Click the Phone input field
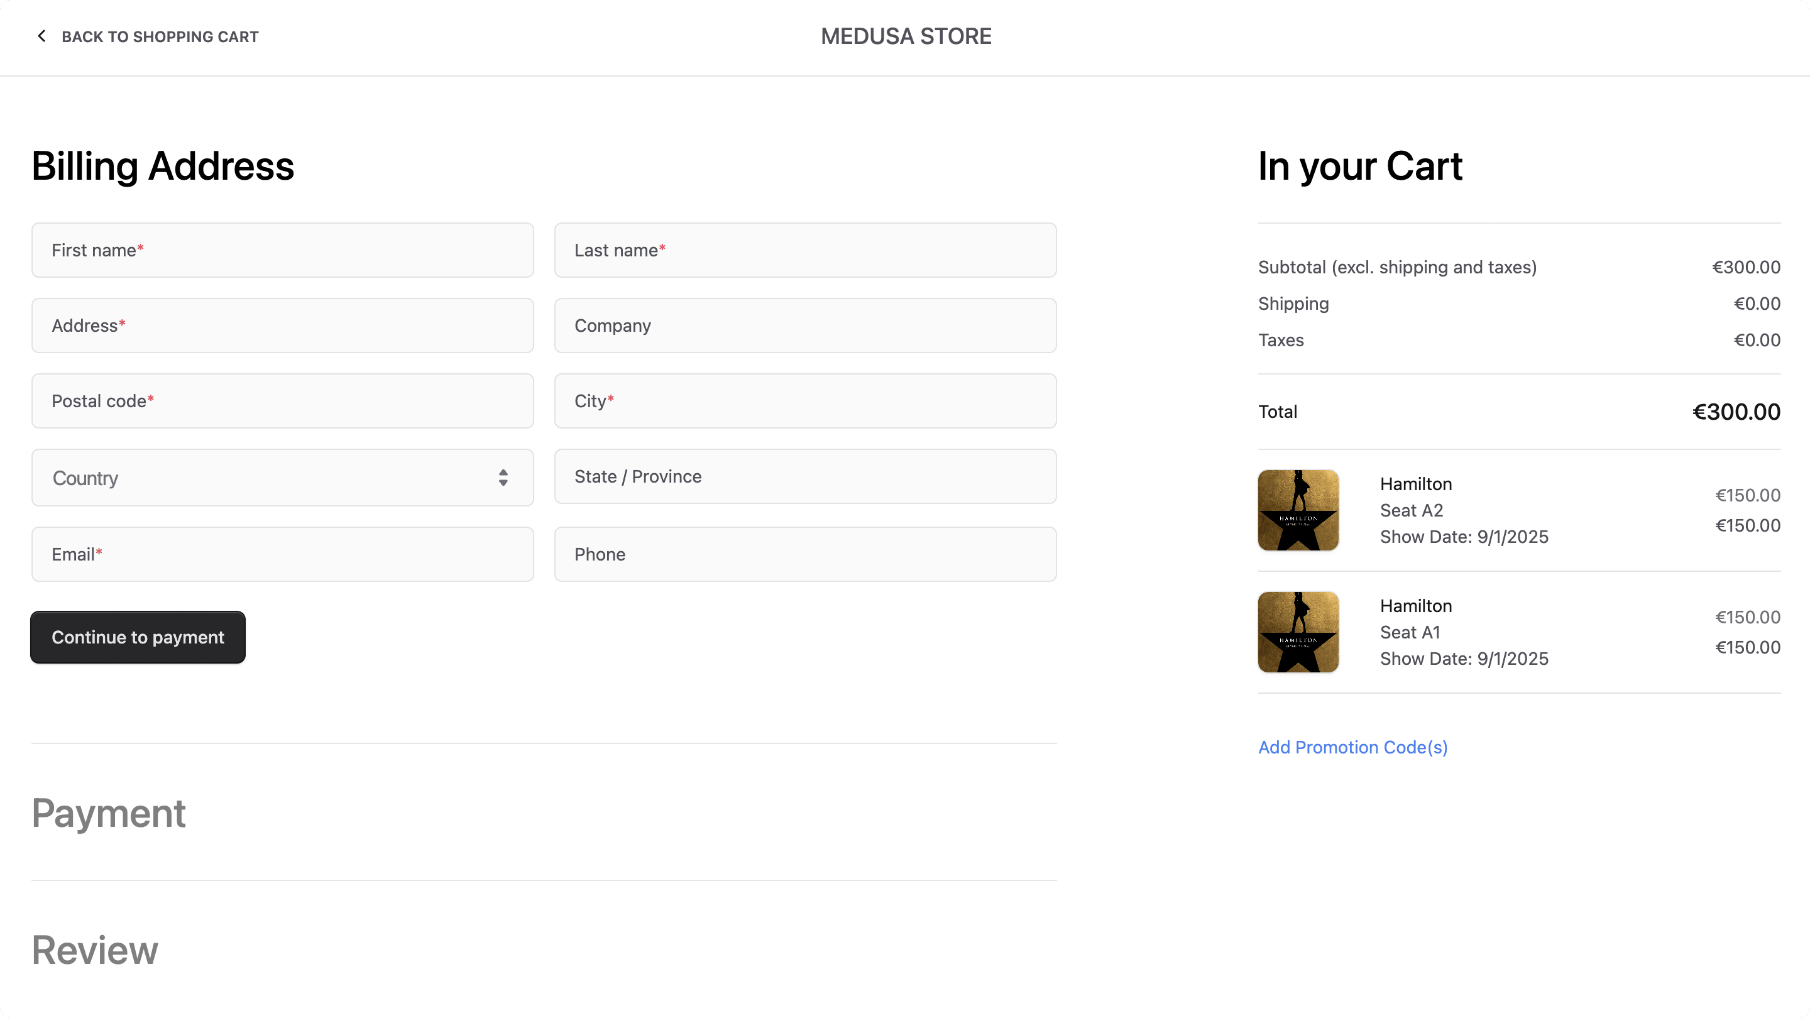 pos(805,554)
